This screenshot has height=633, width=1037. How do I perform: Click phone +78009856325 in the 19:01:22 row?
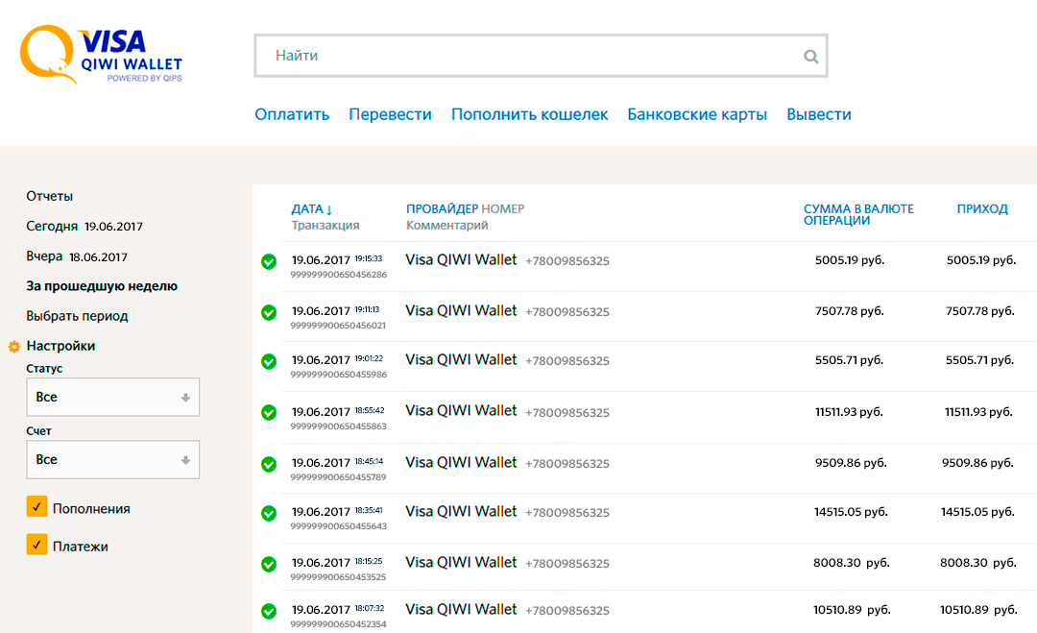567,361
